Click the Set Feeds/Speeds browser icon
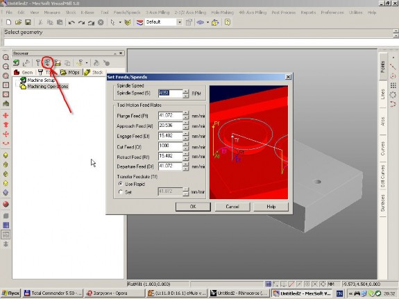The height and width of the screenshot is (299, 399). (x=48, y=62)
